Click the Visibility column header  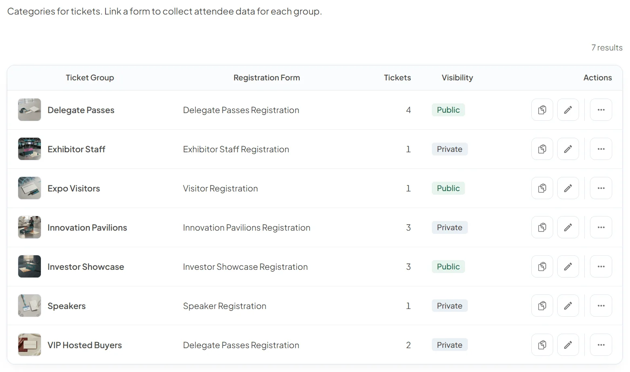click(457, 78)
